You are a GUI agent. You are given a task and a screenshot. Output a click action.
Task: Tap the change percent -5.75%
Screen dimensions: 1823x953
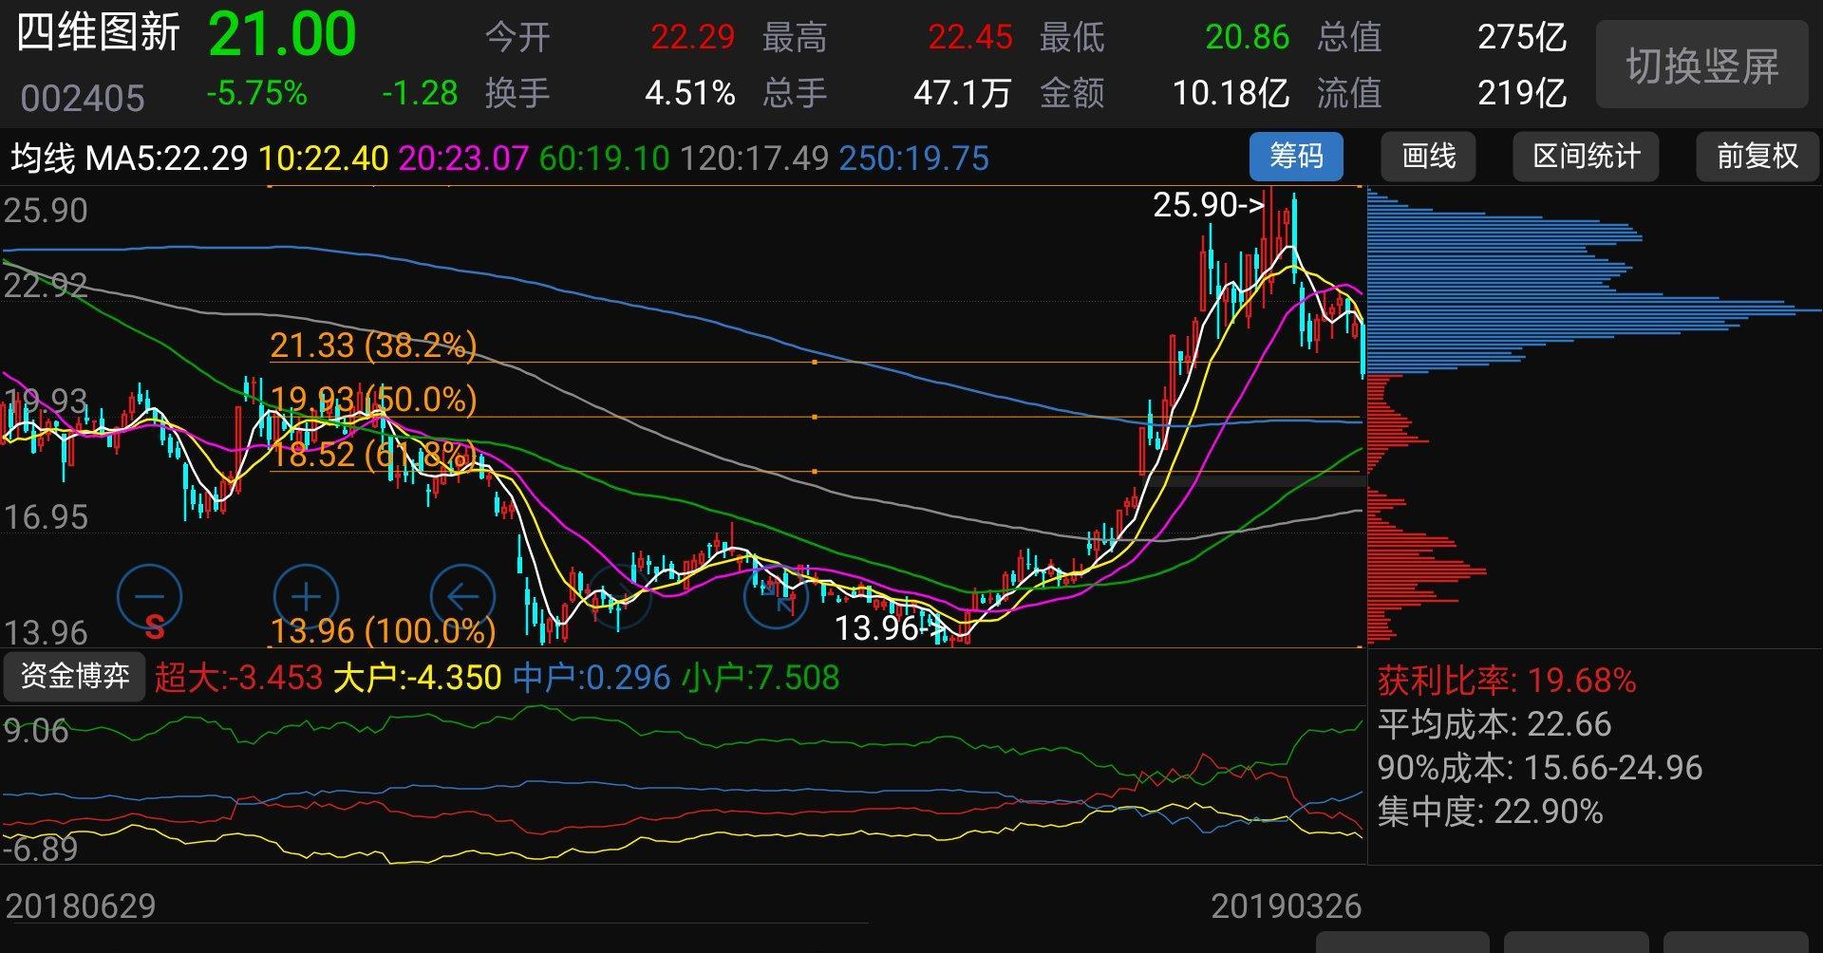click(256, 93)
